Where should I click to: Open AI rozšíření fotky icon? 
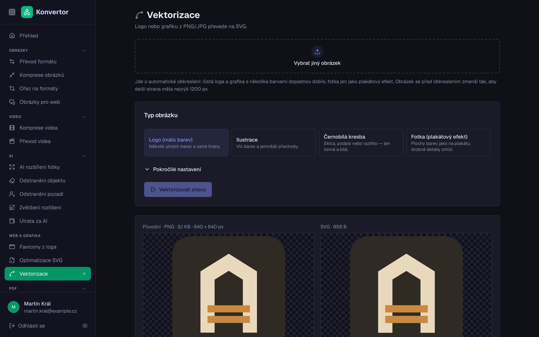(12, 167)
